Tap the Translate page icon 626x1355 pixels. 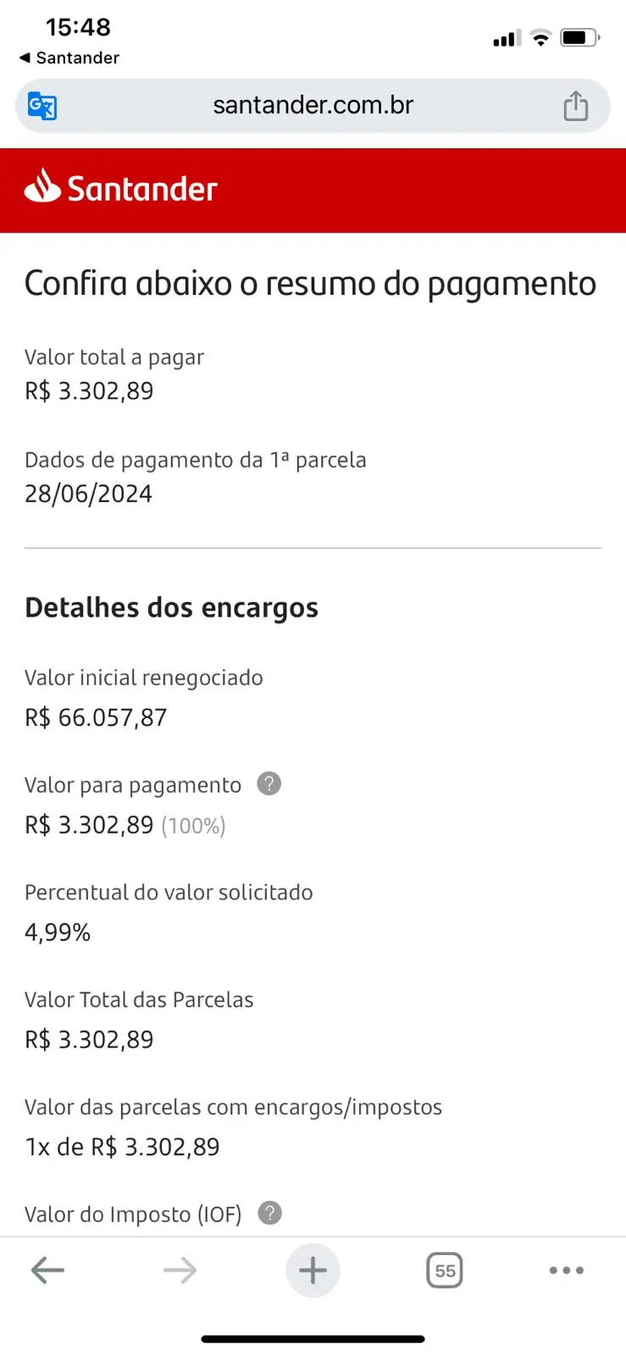pos(42,106)
